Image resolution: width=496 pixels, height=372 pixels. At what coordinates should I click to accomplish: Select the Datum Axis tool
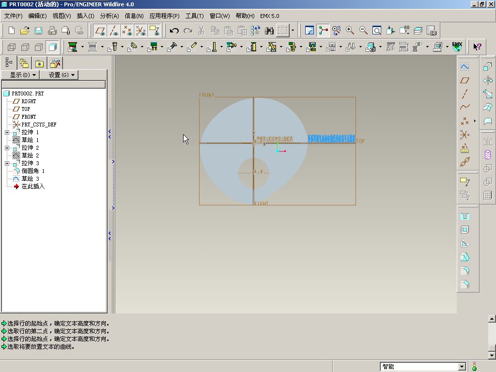coord(465,94)
